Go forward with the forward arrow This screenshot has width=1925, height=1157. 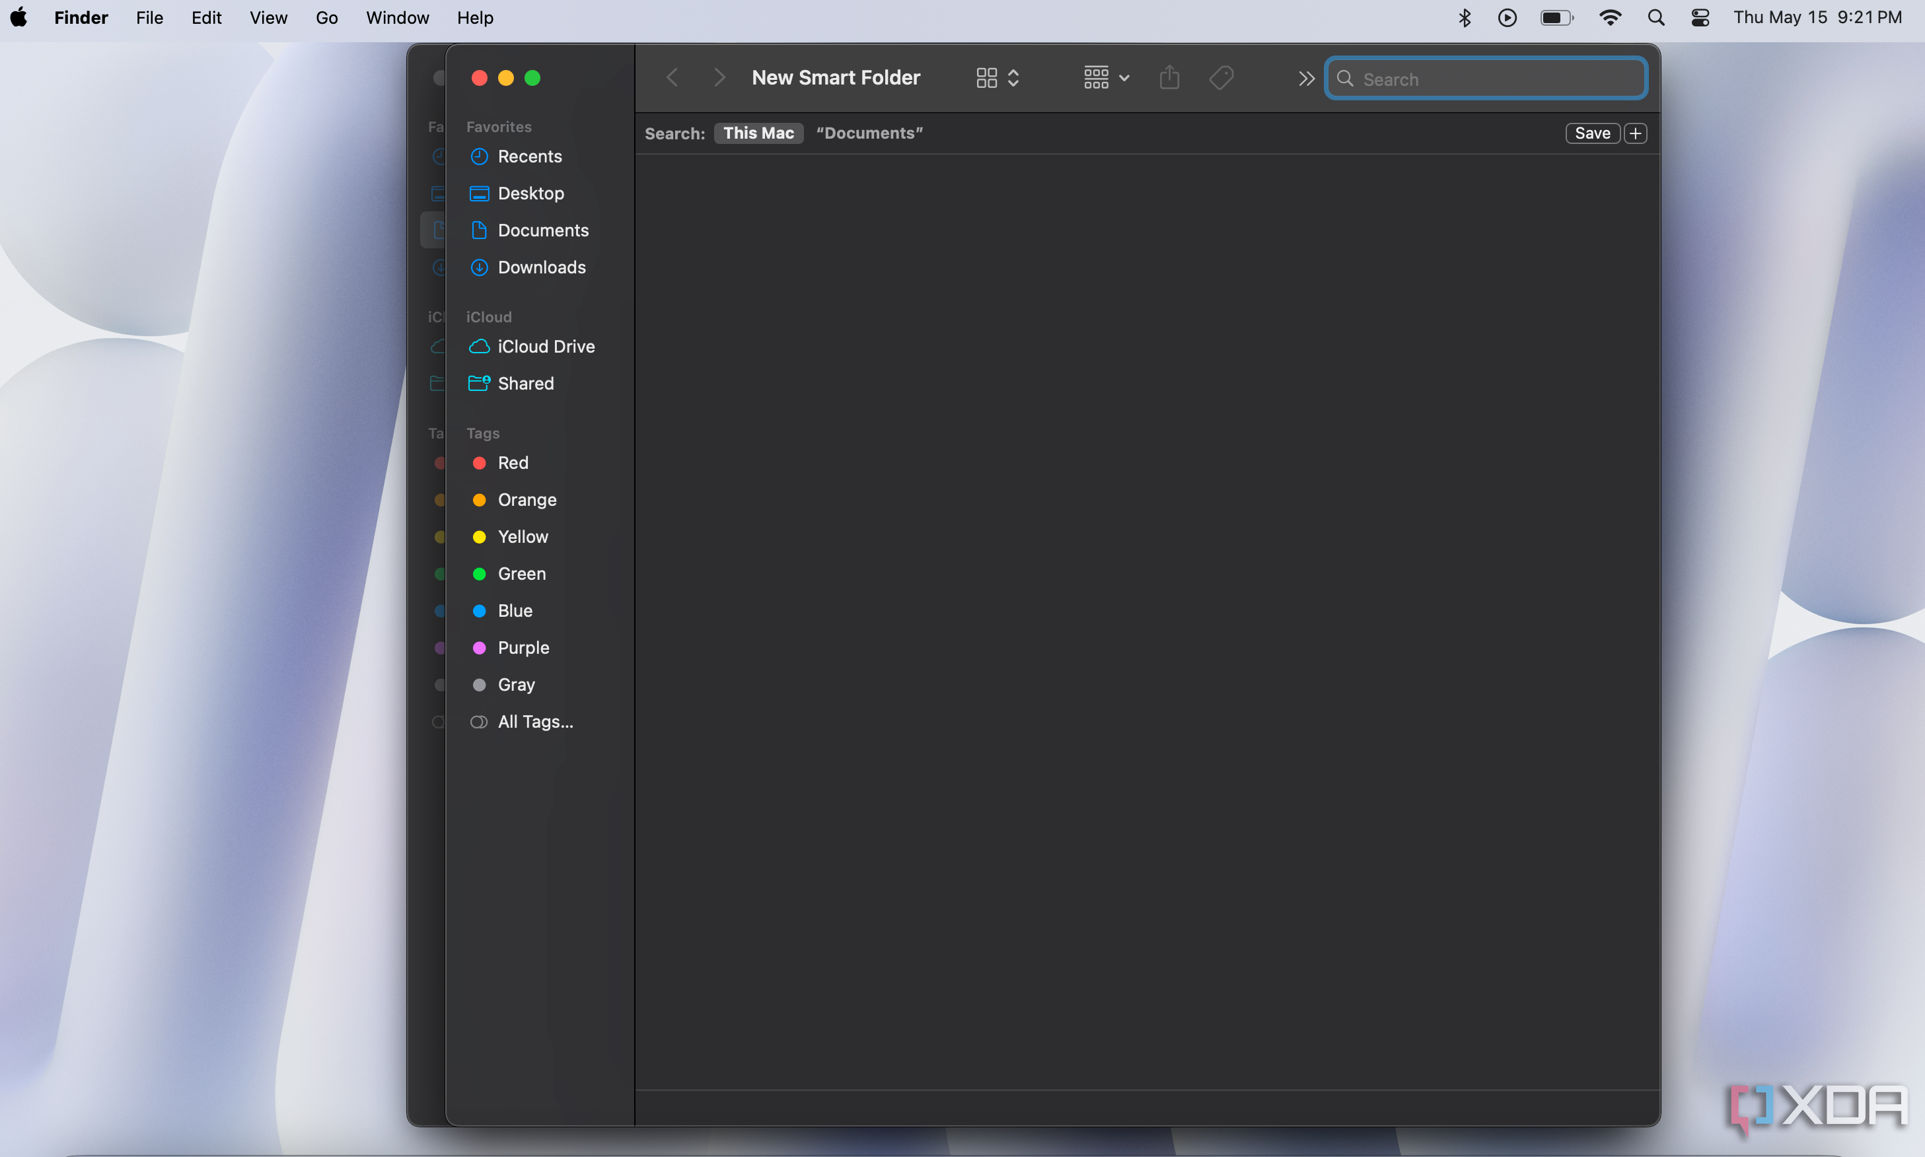pyautogui.click(x=719, y=78)
